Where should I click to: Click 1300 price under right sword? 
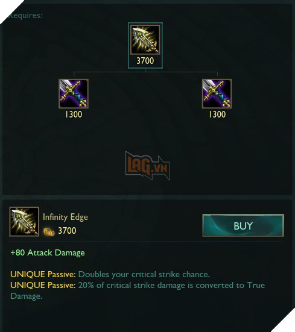point(217,114)
